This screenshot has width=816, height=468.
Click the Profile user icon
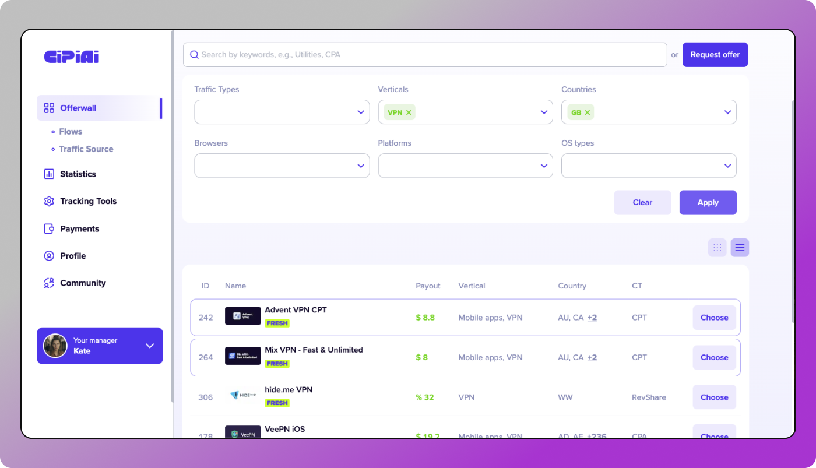[x=49, y=256]
